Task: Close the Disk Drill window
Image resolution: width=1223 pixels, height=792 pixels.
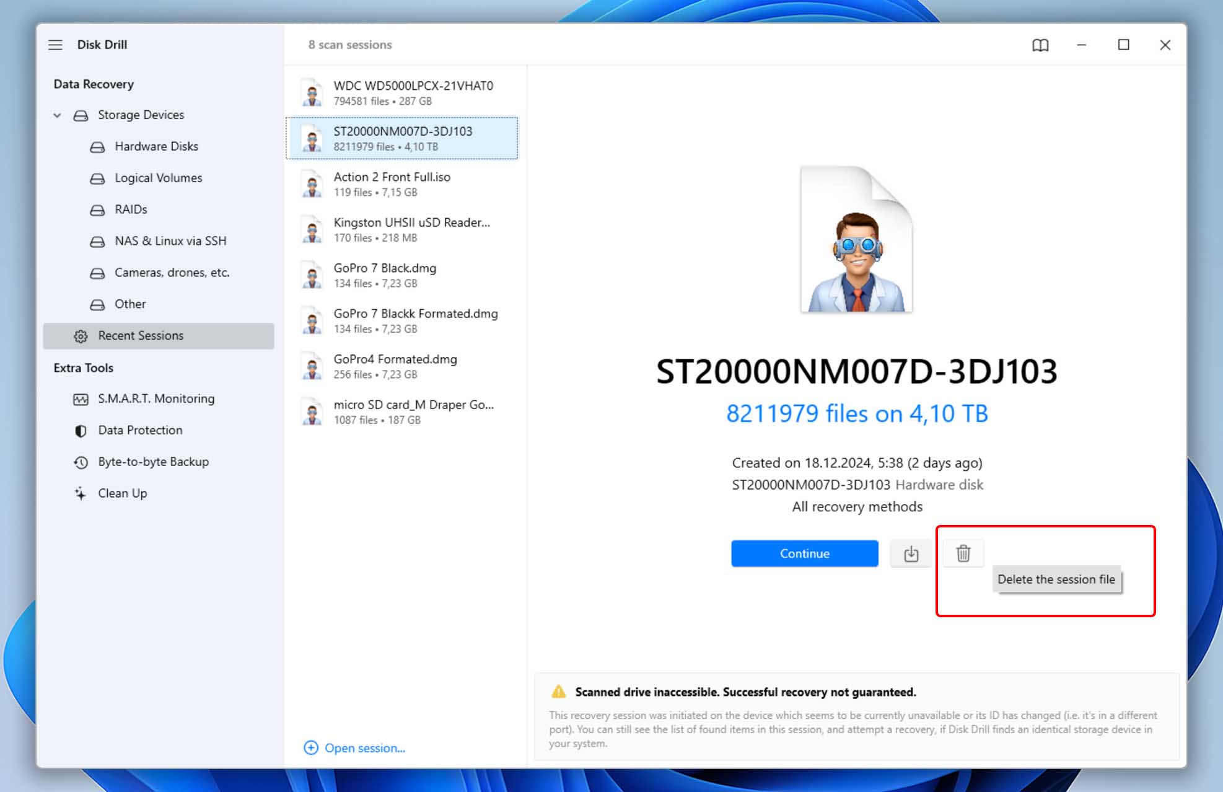Action: (x=1165, y=45)
